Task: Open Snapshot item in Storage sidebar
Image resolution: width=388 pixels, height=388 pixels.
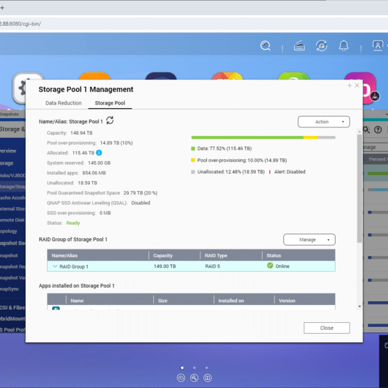Action: (x=9, y=255)
